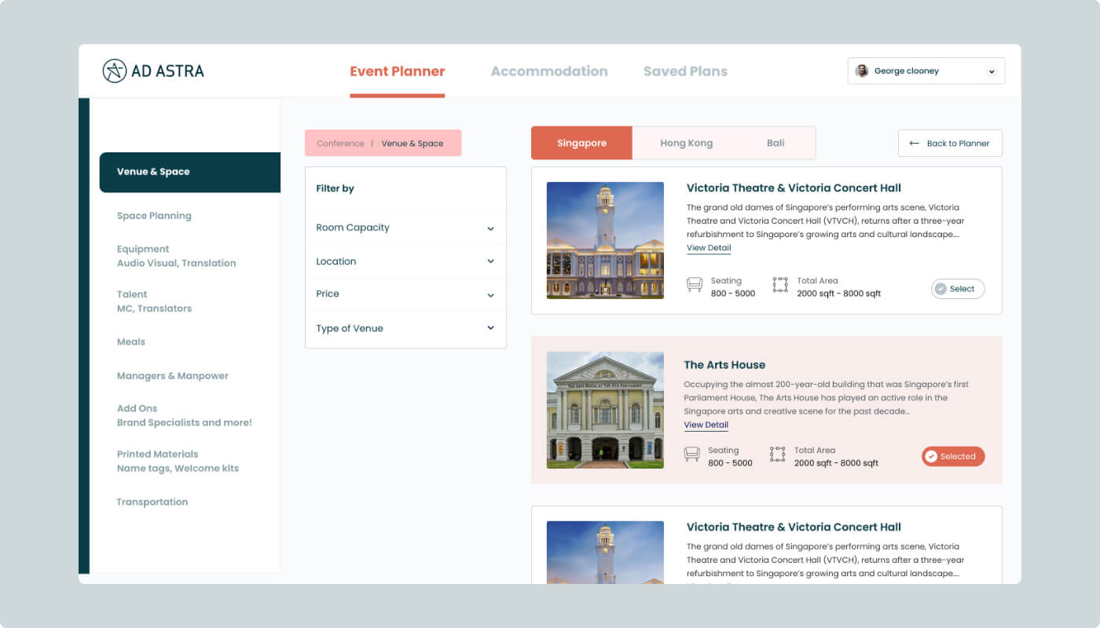
Task: Open Add Ons Brand Specialists item
Action: pos(185,415)
